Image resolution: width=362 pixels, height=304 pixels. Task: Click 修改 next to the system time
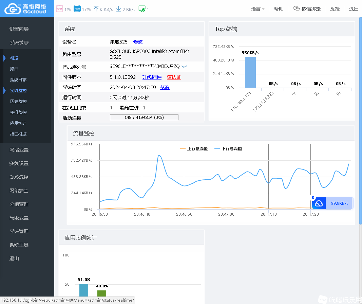click(165, 87)
